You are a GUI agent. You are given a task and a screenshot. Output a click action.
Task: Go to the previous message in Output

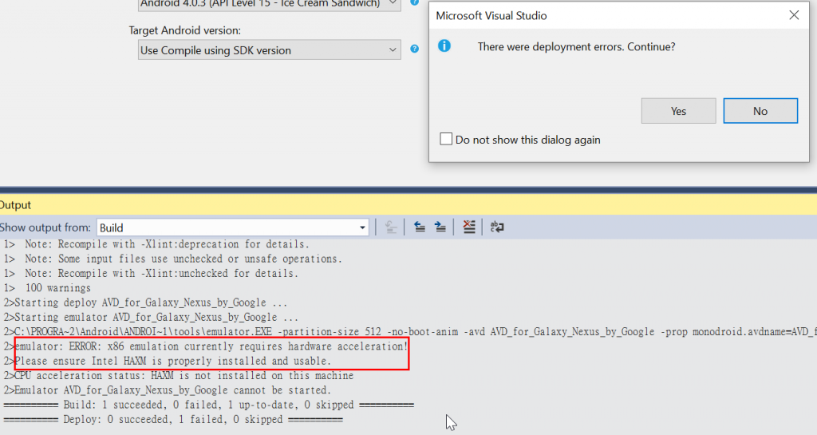tap(419, 227)
